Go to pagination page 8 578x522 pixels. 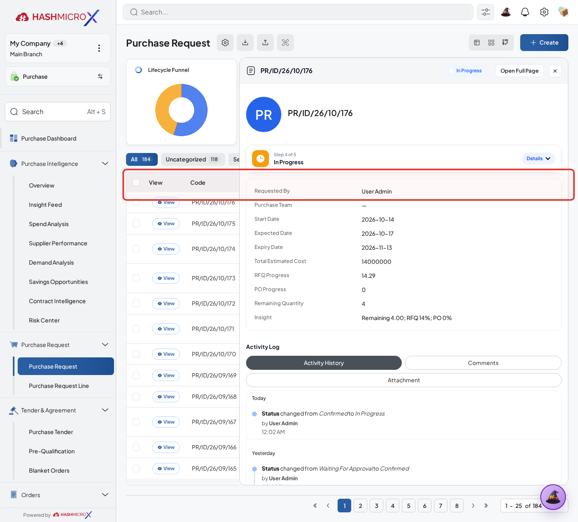pyautogui.click(x=457, y=506)
